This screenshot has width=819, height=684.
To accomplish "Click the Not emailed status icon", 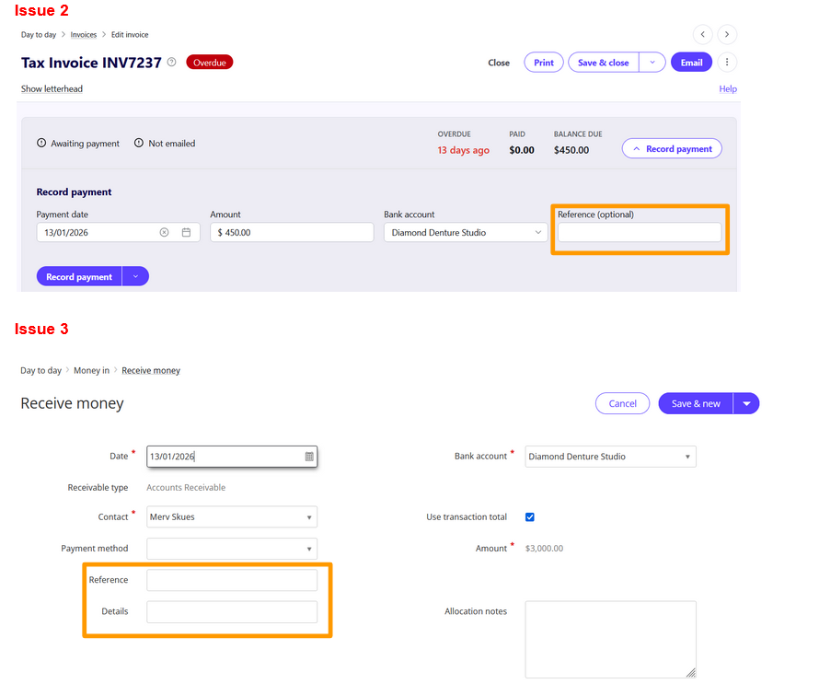I will point(138,143).
